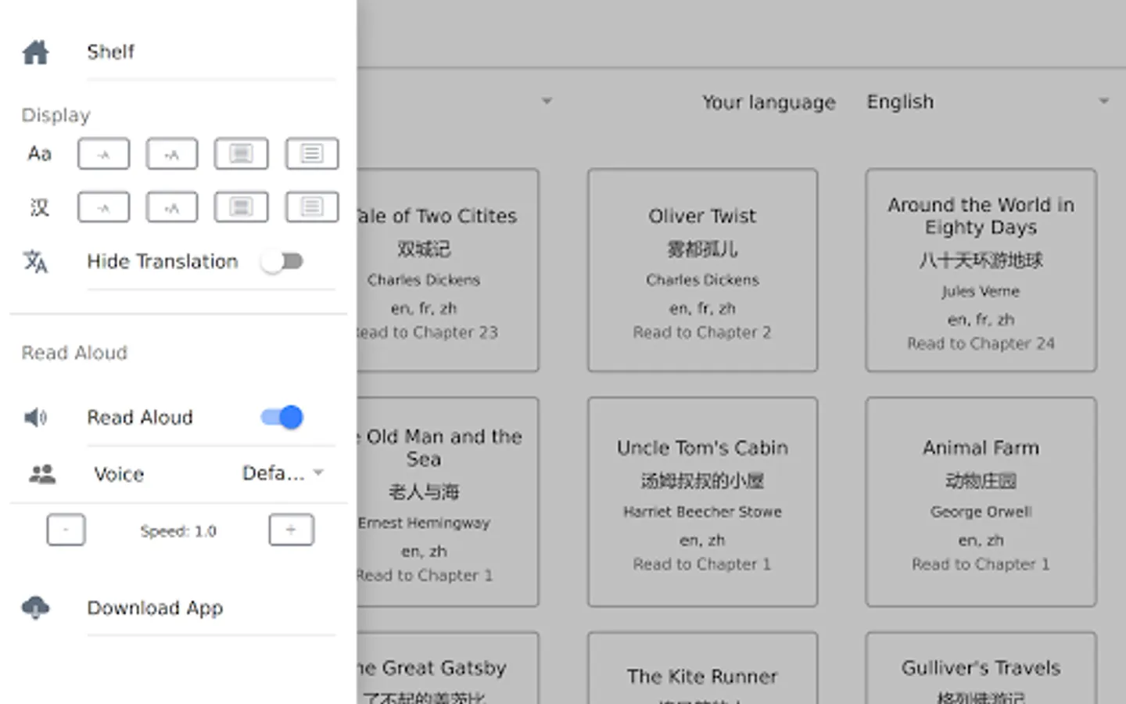Click author 'Harriet Beecher Stowe' text

pos(702,512)
